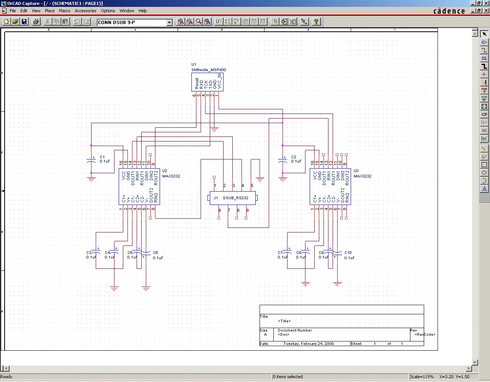The height and width of the screenshot is (382, 490).
Task: Open the Accessories menu
Action: (85, 11)
